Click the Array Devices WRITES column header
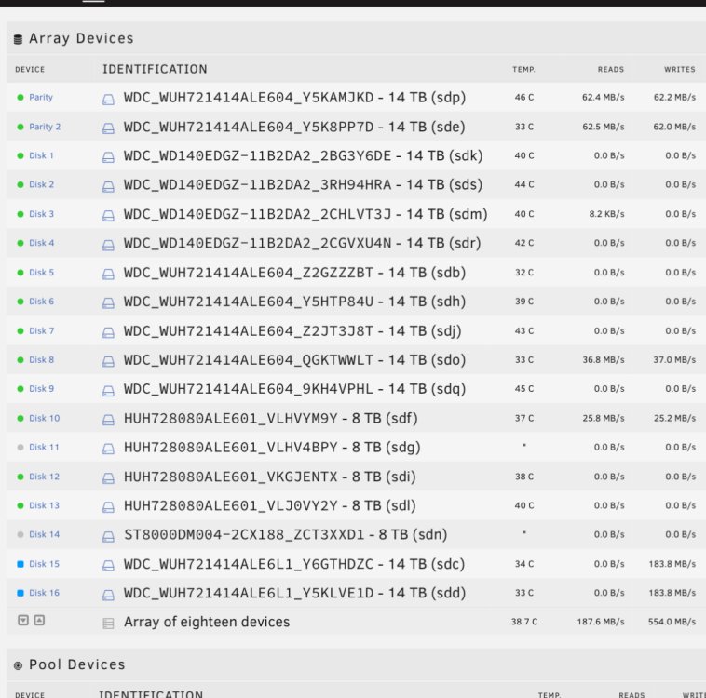 [x=679, y=69]
